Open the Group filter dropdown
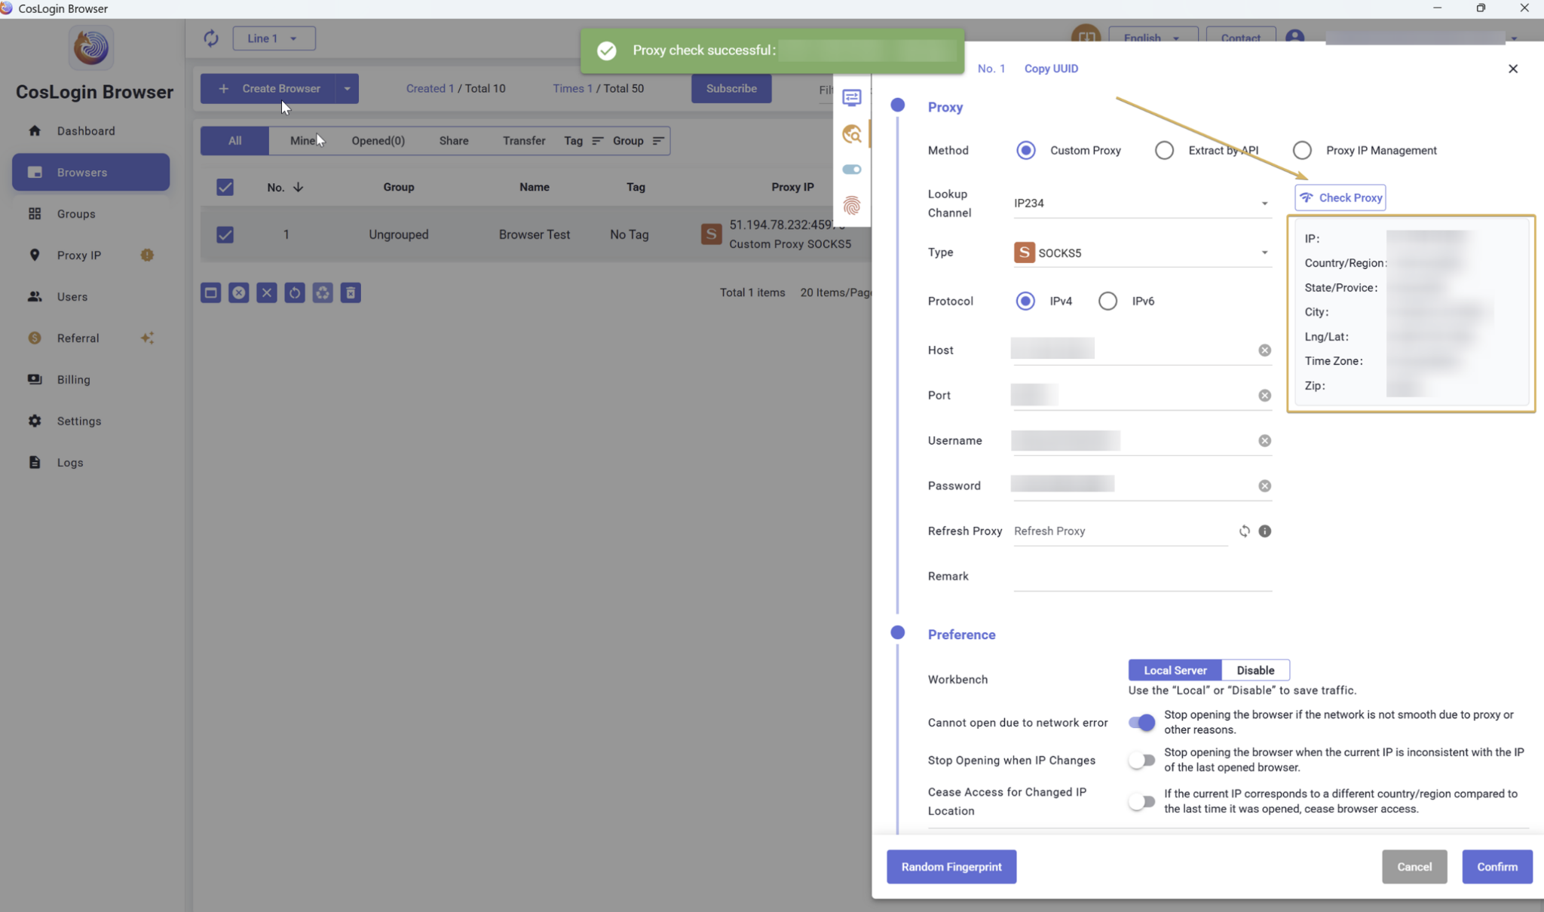This screenshot has width=1544, height=912. click(x=638, y=141)
